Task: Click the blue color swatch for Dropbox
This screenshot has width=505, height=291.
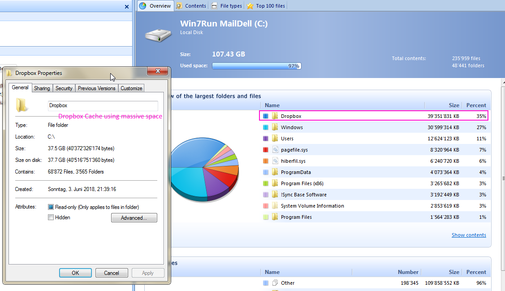Action: pos(265,116)
